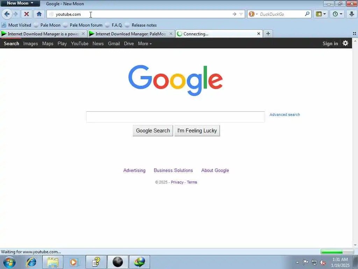The image size is (358, 269).
Task: Click the help question mark taskbar icon
Action: [x=96, y=262]
